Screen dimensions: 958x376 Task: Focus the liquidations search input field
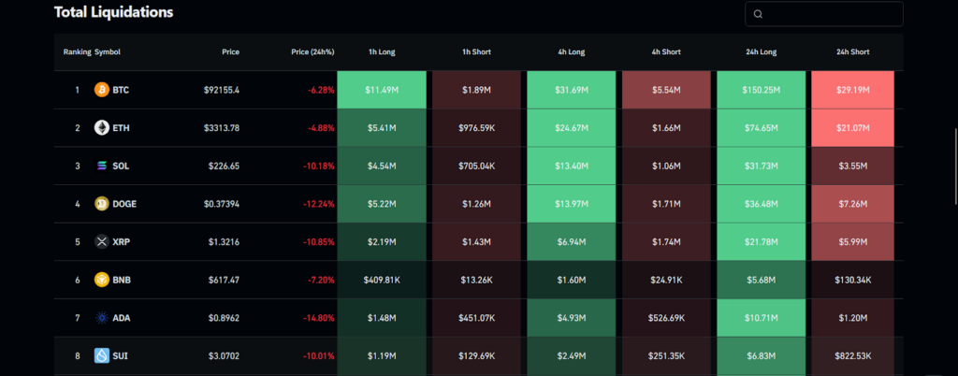tap(823, 14)
